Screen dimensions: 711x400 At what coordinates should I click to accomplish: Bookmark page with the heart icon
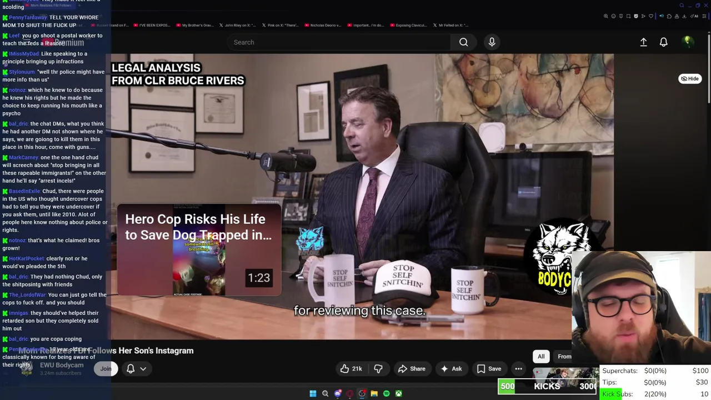651,16
